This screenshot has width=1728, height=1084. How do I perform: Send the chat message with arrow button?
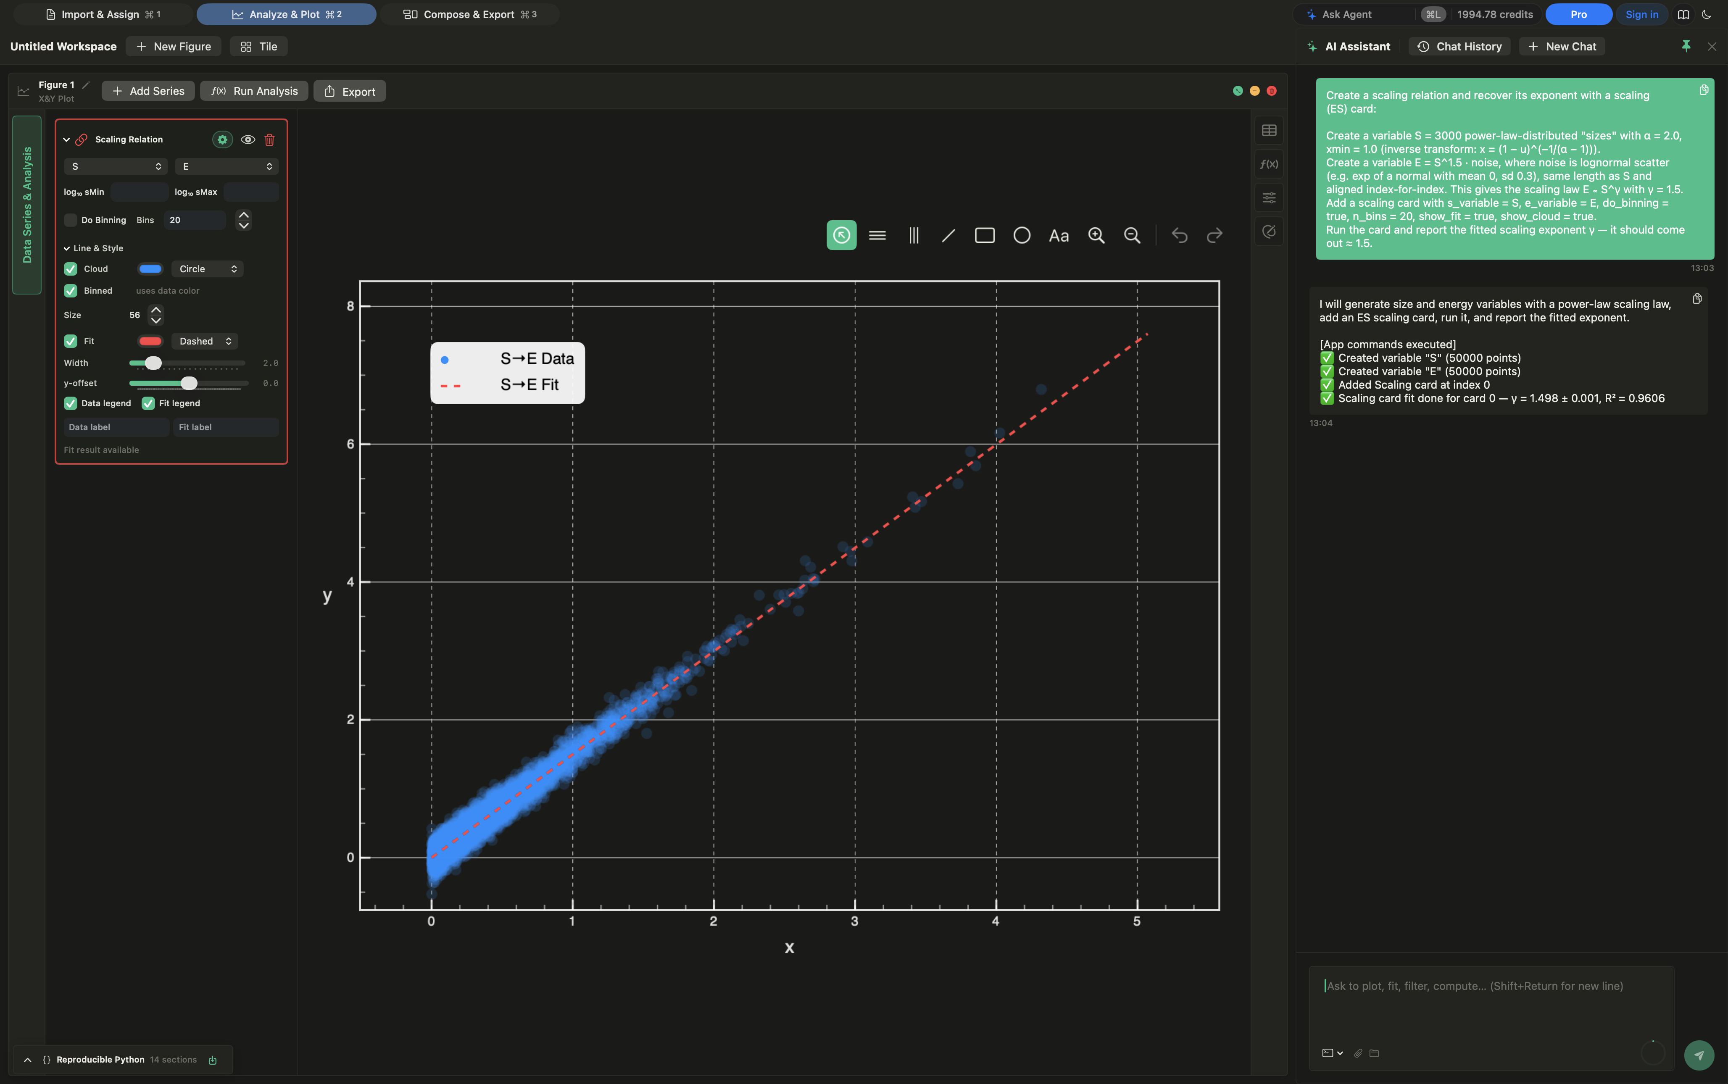pos(1699,1055)
